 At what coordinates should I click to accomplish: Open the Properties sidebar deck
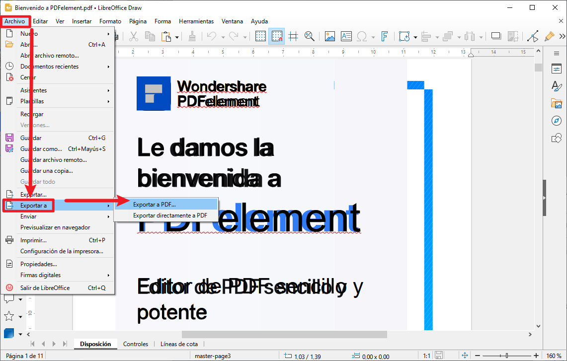557,69
